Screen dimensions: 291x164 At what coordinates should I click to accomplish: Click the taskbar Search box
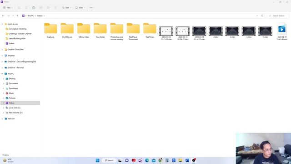109,160
